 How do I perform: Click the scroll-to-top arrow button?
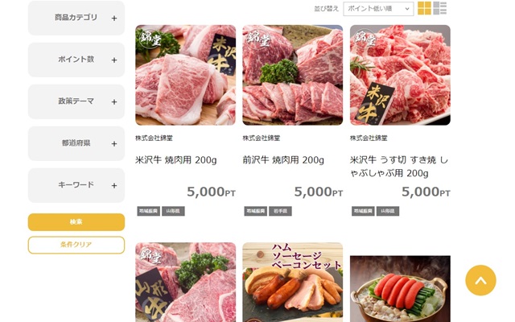480,280
